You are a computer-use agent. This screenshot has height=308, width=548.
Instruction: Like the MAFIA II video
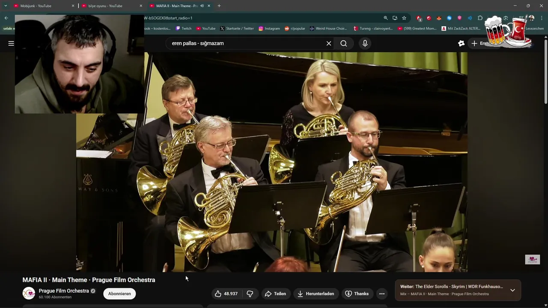coord(227,293)
